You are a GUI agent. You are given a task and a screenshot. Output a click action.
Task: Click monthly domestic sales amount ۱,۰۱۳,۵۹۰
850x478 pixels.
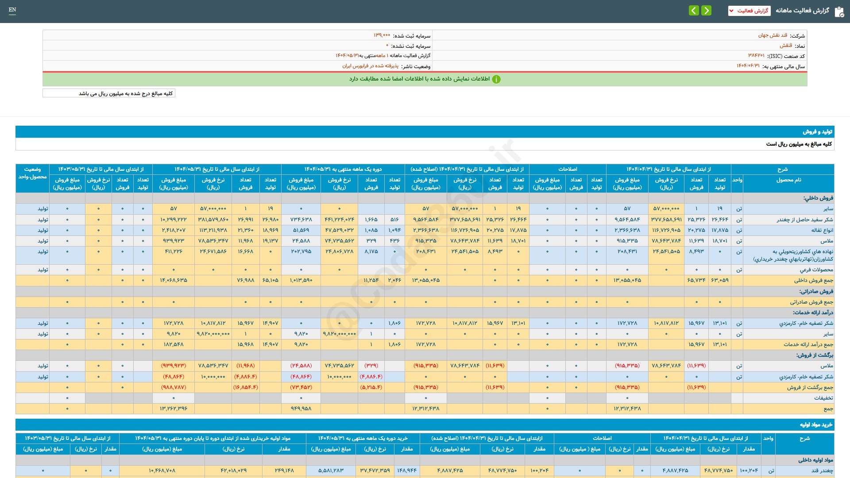[x=301, y=281]
